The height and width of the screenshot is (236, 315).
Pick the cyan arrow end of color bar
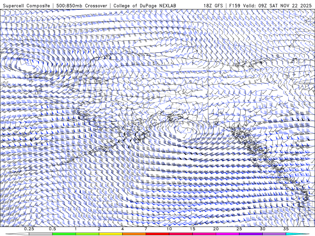[x=297, y=234]
